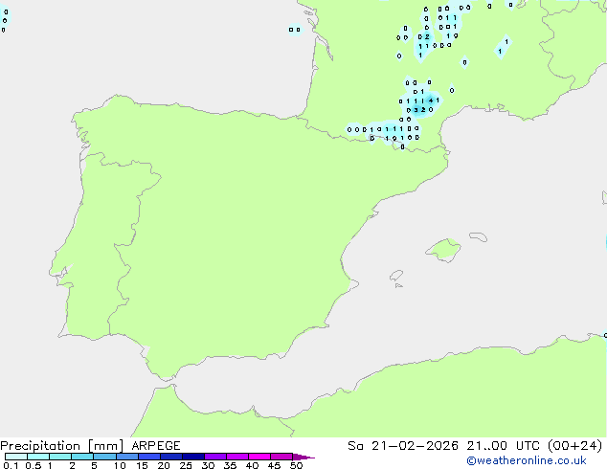
Task: Pick the legend swatch between 1 and 2
Action: point(60,457)
